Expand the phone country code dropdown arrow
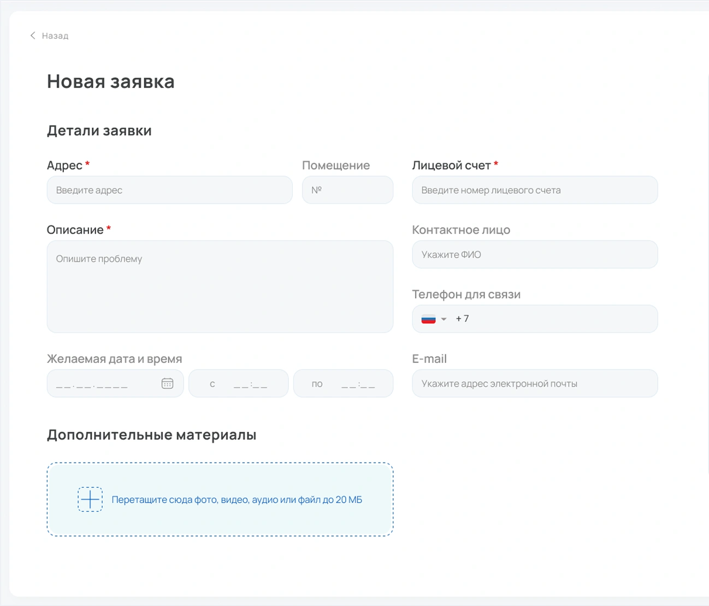The width and height of the screenshot is (709, 606). click(x=444, y=319)
